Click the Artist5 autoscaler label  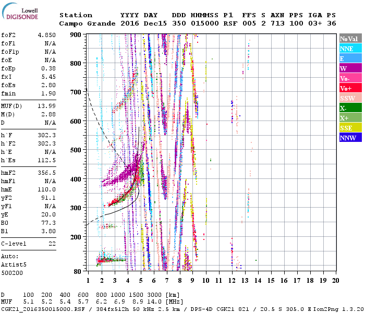point(14,265)
